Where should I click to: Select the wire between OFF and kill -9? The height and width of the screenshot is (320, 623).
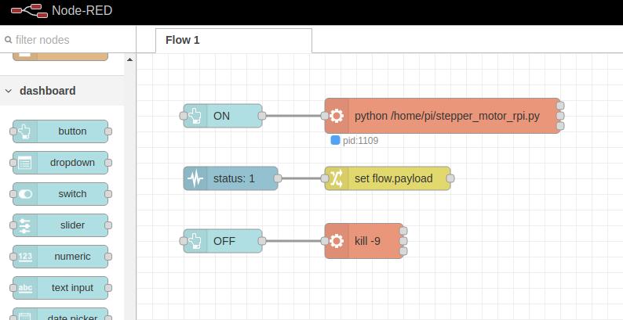click(293, 241)
